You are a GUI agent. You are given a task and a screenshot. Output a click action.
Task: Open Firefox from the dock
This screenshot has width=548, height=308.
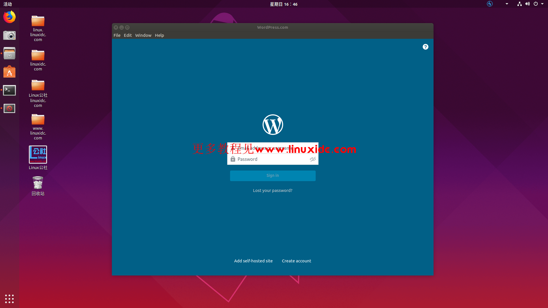pyautogui.click(x=9, y=17)
